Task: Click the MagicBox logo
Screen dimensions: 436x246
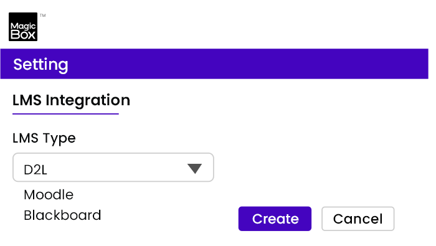Action: [x=23, y=27]
